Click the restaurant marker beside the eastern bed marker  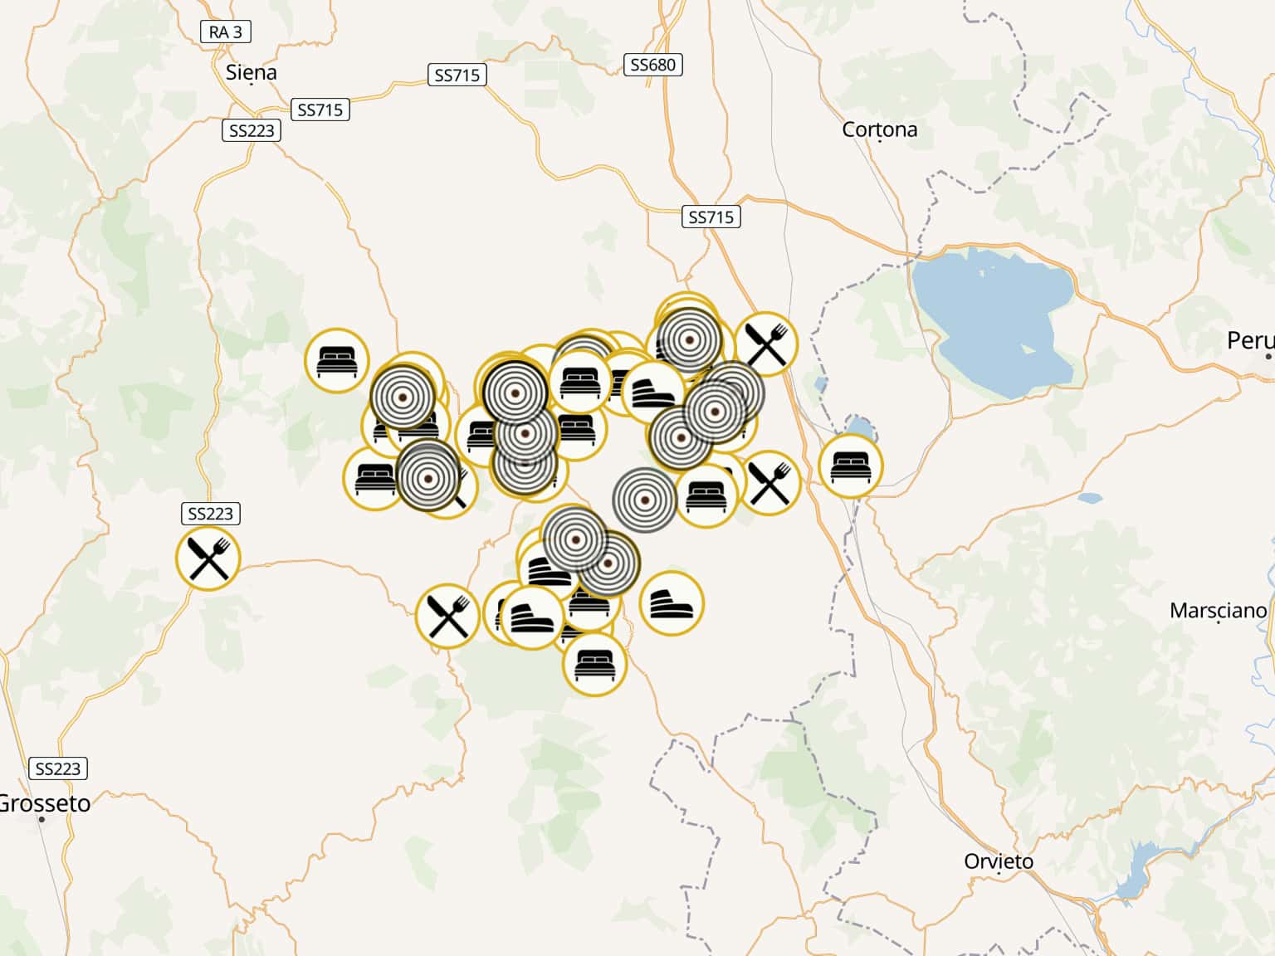coord(769,483)
